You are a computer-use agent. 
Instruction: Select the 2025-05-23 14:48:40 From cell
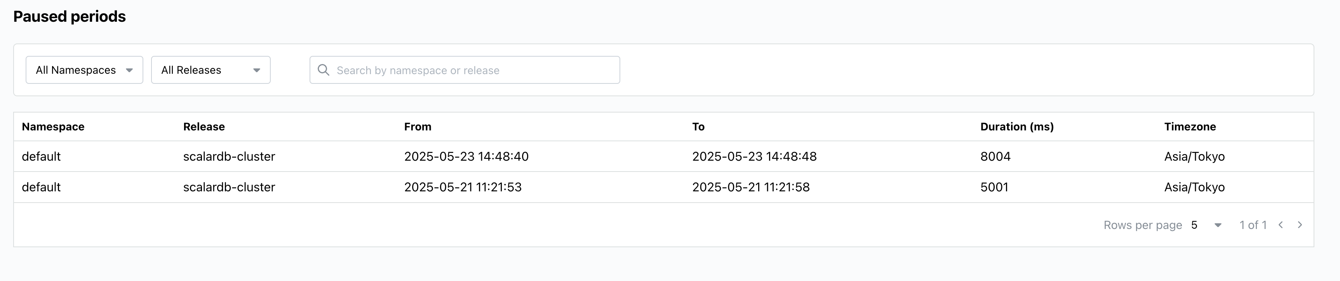point(466,156)
